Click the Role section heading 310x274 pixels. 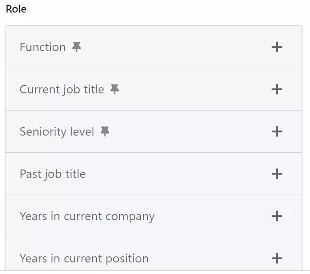pyautogui.click(x=16, y=9)
